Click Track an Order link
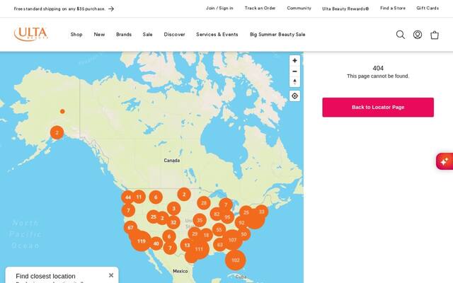 click(260, 8)
